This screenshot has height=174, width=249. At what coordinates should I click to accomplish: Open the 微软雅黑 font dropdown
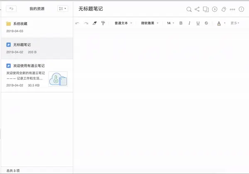149,23
